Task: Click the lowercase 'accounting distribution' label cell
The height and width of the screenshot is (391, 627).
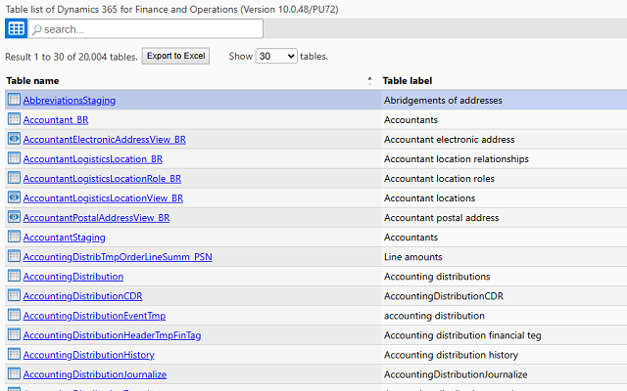Action: pos(434,316)
